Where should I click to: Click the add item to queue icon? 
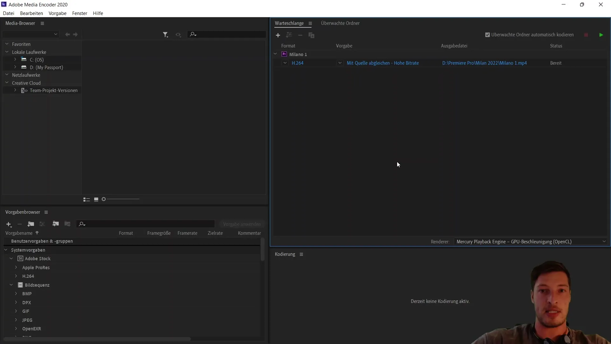pos(278,35)
